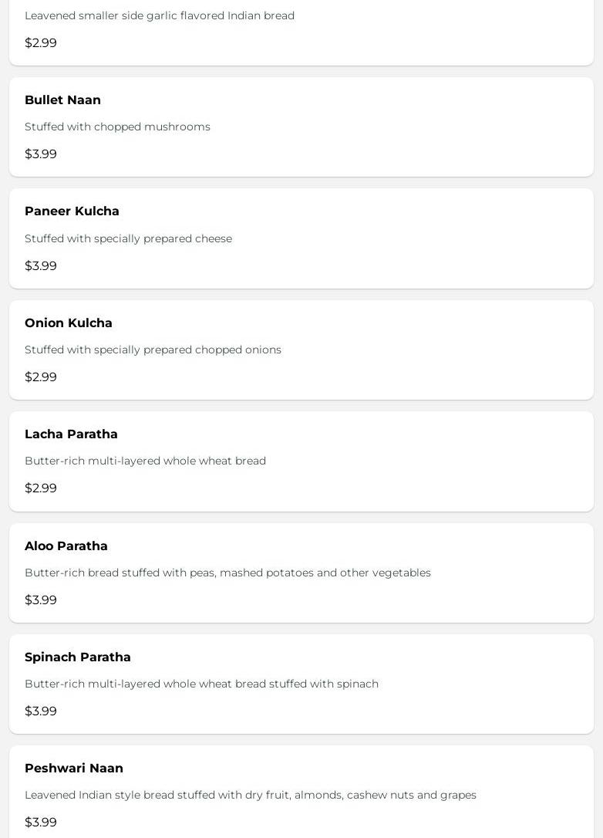
Task: Select the Paneer Kulcha item title
Action: pyautogui.click(x=72, y=211)
